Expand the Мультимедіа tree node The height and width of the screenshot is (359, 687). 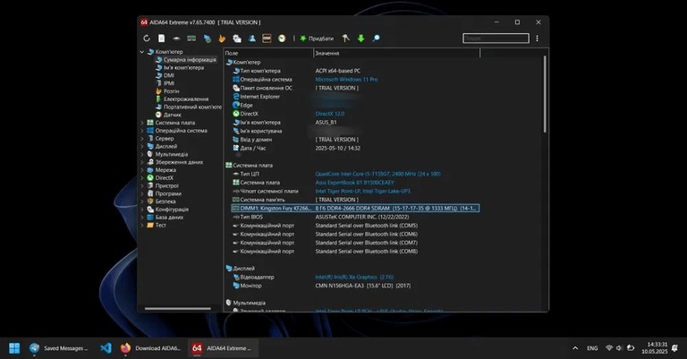pos(142,154)
